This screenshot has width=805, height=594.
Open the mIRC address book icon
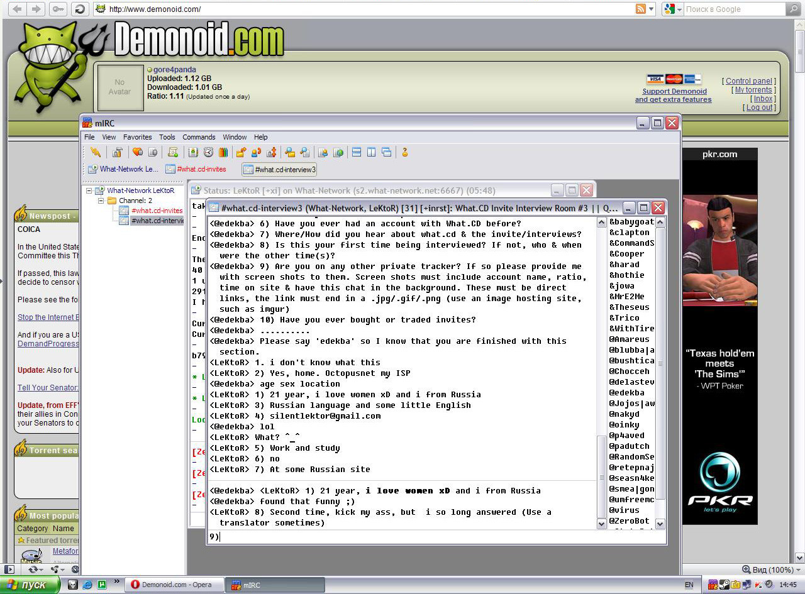(x=193, y=152)
